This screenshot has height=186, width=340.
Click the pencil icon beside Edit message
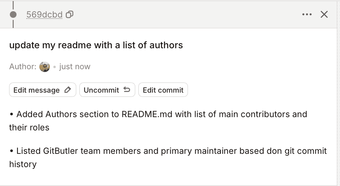point(68,90)
